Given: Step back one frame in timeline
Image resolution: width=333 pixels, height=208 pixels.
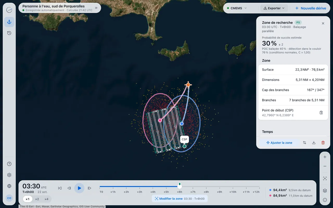Looking at the screenshot, I should 69,188.
